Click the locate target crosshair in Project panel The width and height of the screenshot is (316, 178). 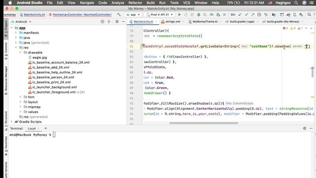[x=102, y=22]
